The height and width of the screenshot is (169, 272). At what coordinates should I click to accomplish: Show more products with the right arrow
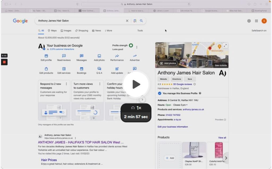pos(226,158)
